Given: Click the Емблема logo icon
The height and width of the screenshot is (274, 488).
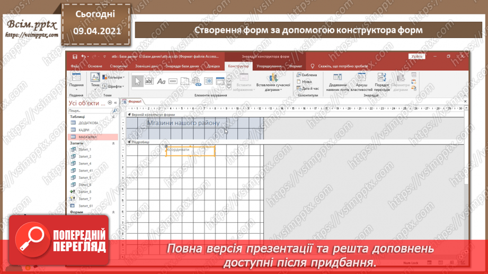Looking at the screenshot, I should (299, 75).
